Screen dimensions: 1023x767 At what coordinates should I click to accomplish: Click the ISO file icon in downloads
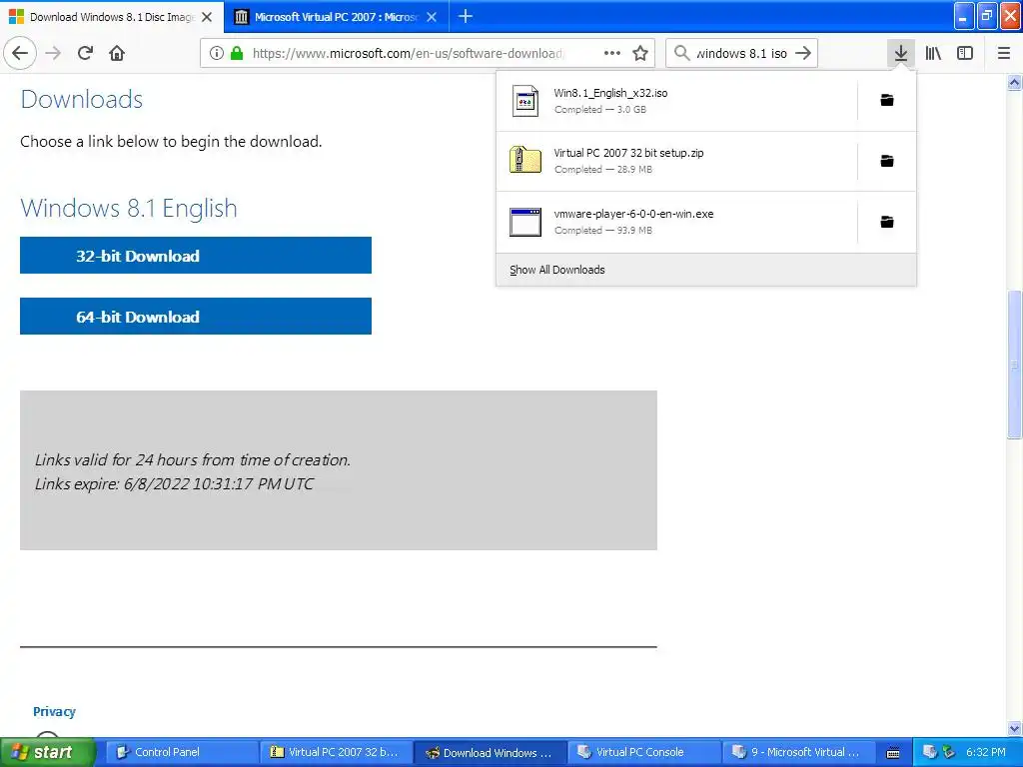525,101
